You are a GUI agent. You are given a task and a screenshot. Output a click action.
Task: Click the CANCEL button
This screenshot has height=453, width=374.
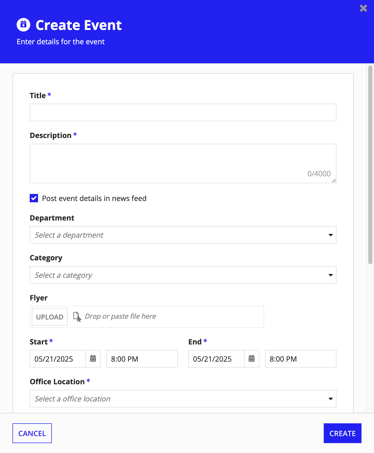[32, 433]
